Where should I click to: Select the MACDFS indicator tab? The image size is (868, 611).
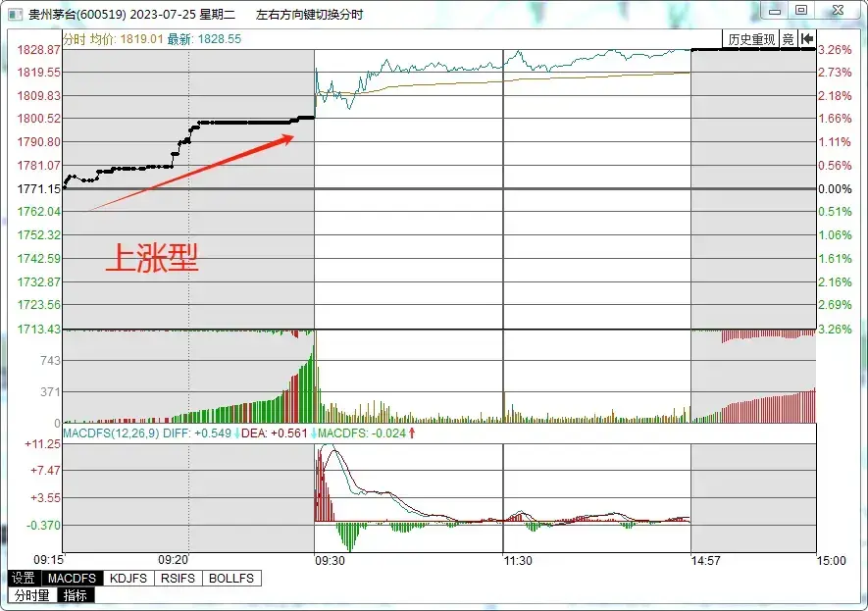coord(72,579)
